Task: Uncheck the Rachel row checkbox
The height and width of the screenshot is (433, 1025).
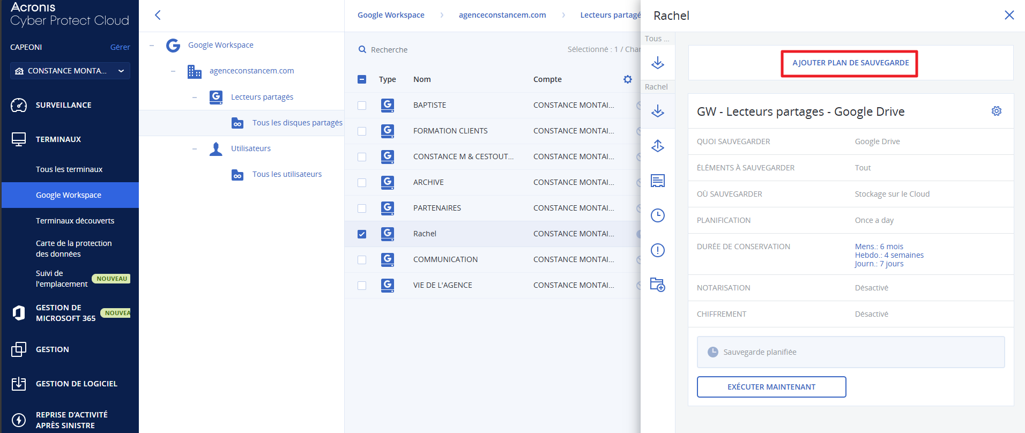Action: (362, 234)
